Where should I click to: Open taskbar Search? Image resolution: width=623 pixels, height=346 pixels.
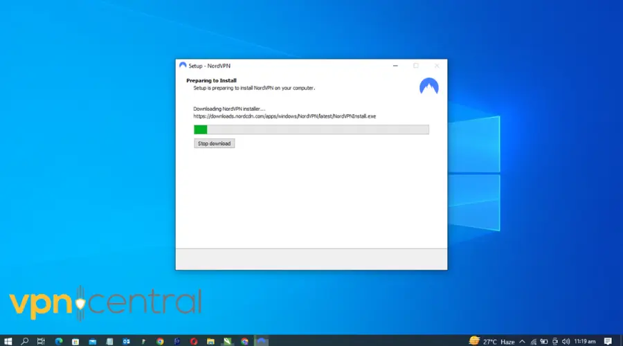tap(25, 341)
